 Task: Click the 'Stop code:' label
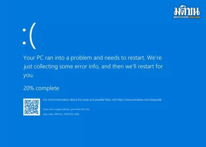click(48, 114)
